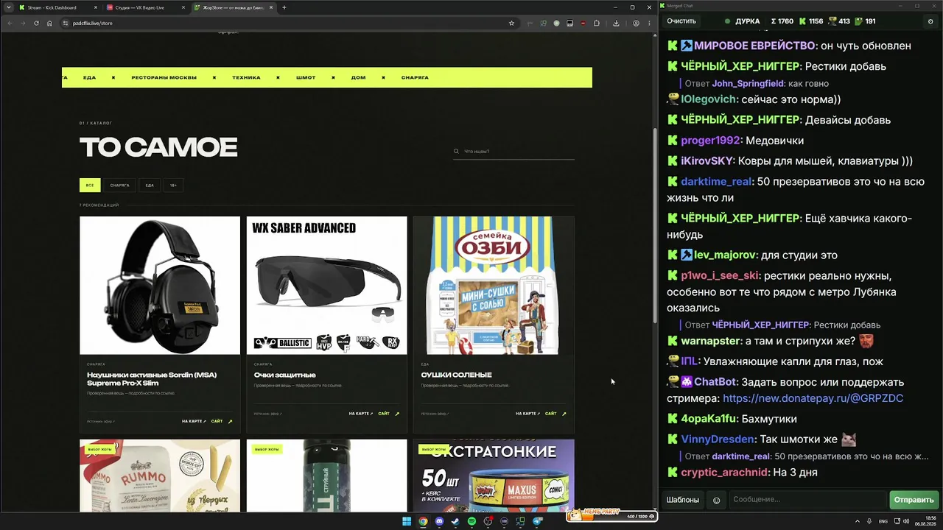Send the chat message with Отправить
The width and height of the screenshot is (943, 530).
click(914, 500)
